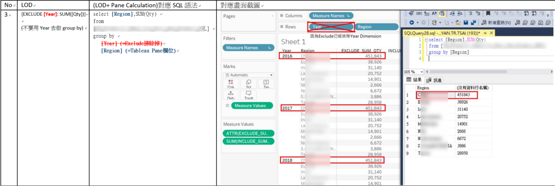Click the group by [Region] line in editor
Image resolution: width=555 pixels, height=186 pixels.
[x=449, y=52]
